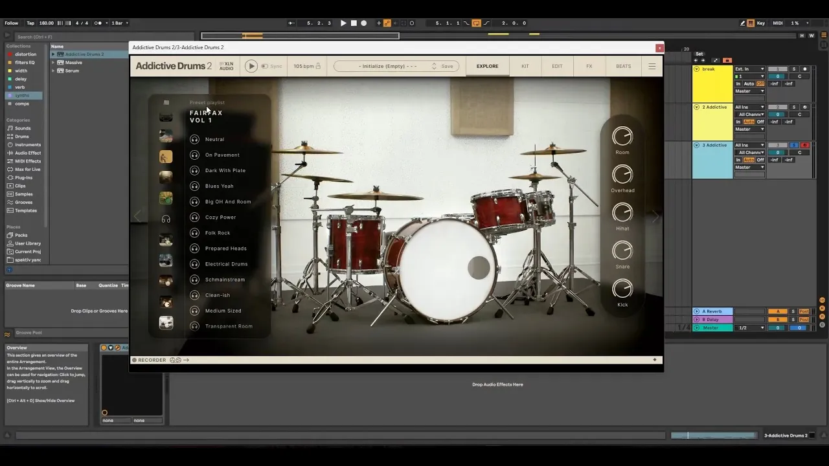Click the Tap tempo button
The width and height of the screenshot is (829, 466).
30,23
